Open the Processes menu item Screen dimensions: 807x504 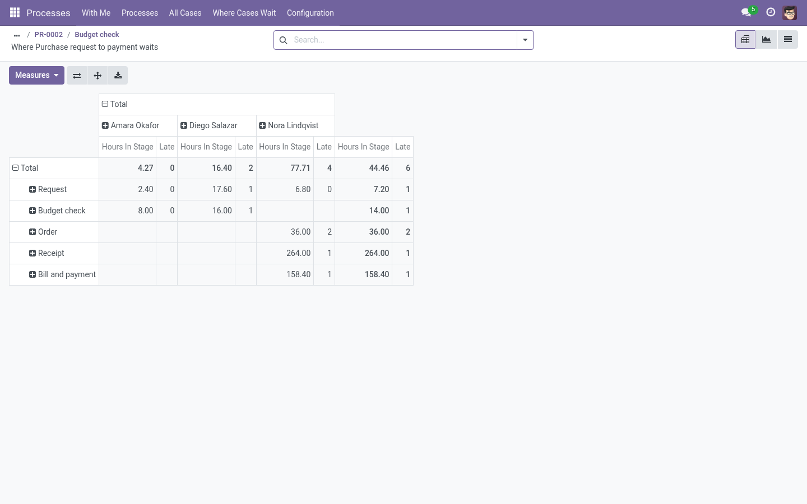click(x=140, y=13)
